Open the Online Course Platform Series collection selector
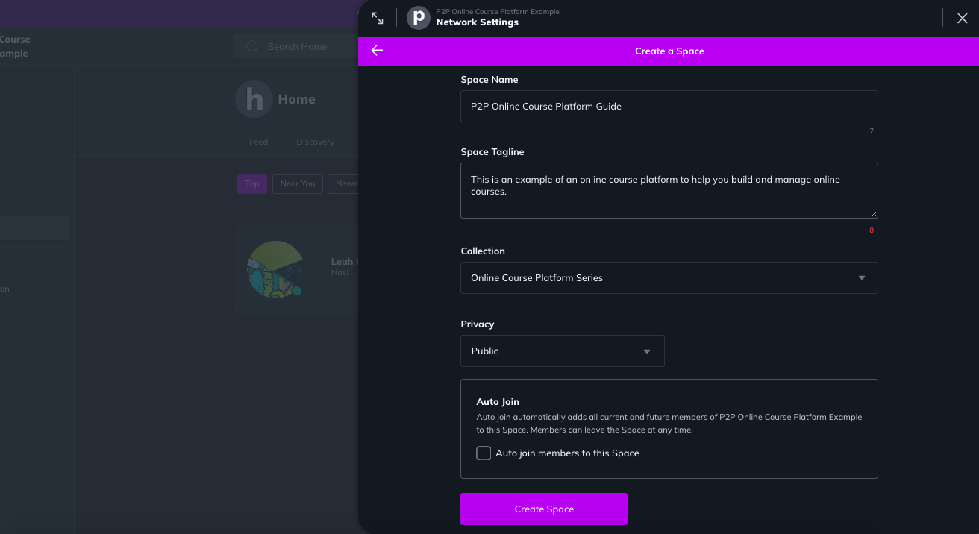Image resolution: width=979 pixels, height=534 pixels. click(x=669, y=277)
